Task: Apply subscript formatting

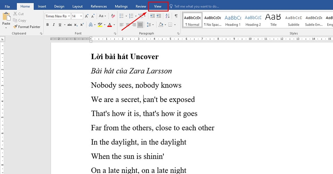Action: [76, 25]
